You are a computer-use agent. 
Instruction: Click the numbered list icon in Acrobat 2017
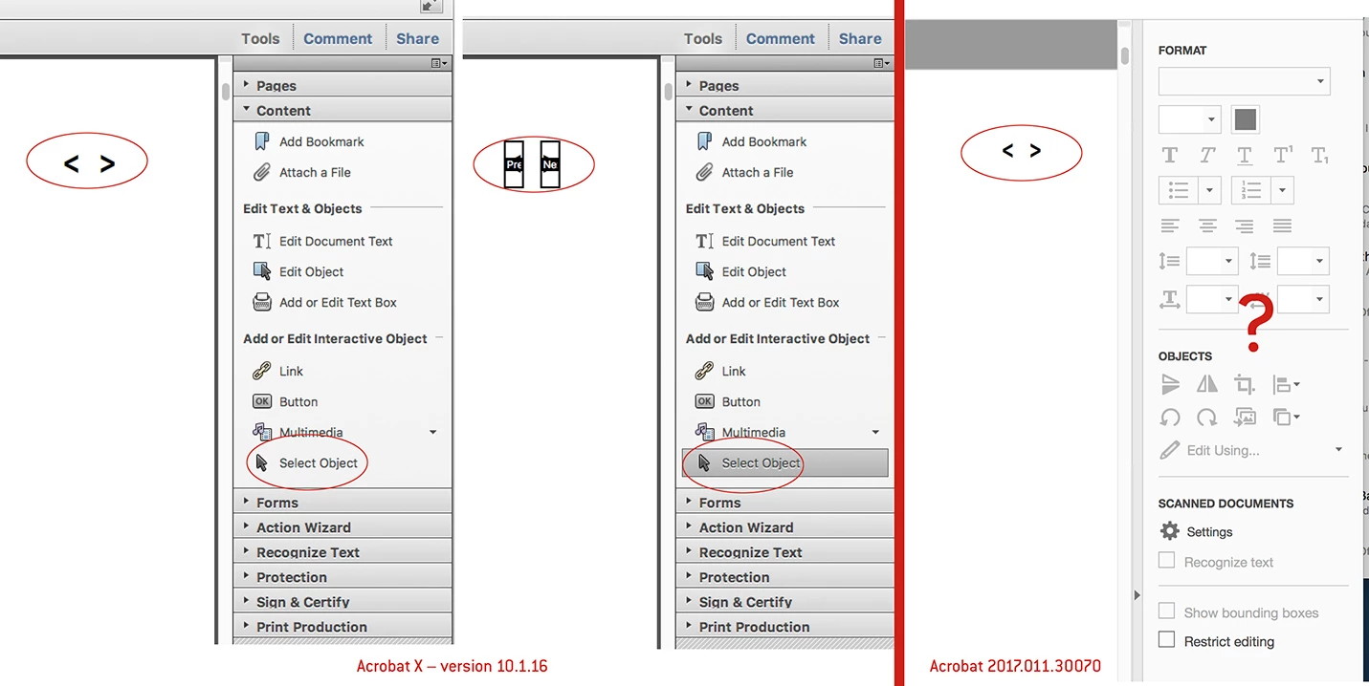pyautogui.click(x=1250, y=190)
